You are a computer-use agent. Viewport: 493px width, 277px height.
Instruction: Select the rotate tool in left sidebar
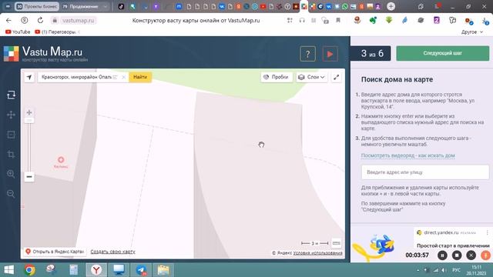click(x=11, y=95)
